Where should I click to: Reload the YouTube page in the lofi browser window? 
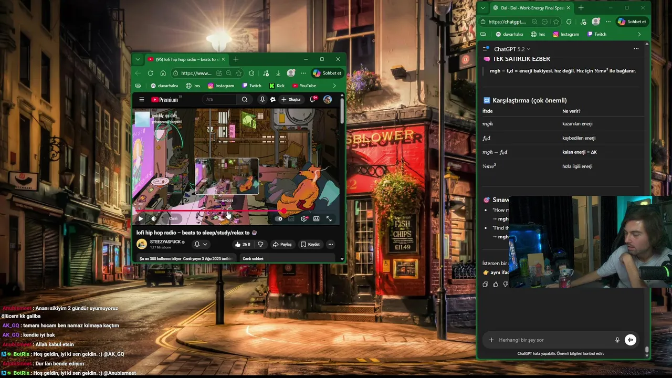click(x=150, y=73)
